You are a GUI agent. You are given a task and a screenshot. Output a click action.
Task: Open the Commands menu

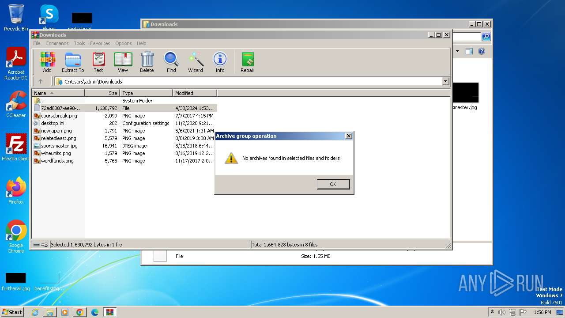click(57, 43)
